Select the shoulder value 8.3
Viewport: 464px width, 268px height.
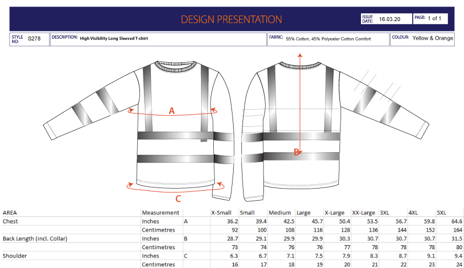[374, 255]
